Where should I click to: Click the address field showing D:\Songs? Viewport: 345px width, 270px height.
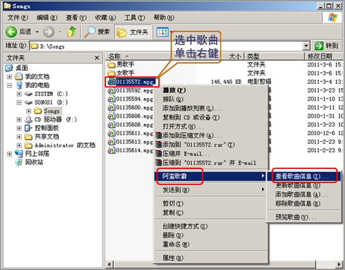[x=166, y=46]
